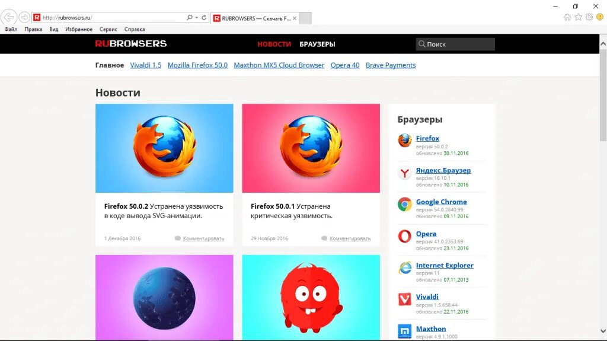The height and width of the screenshot is (341, 607).
Task: Click Комментировать under Firefox 50.0.1 article
Action: click(x=350, y=238)
